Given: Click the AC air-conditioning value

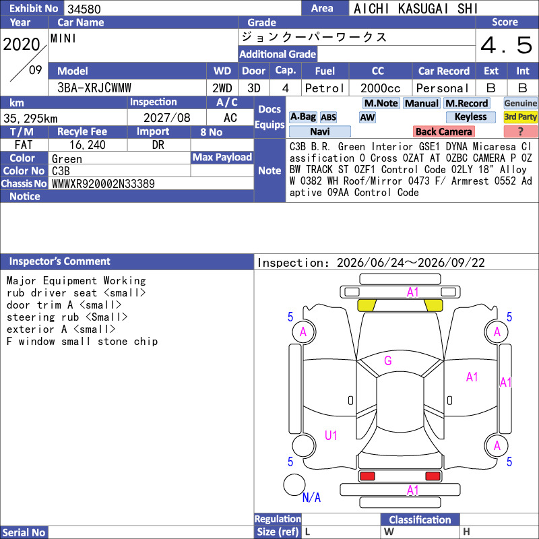Looking at the screenshot, I should [230, 118].
